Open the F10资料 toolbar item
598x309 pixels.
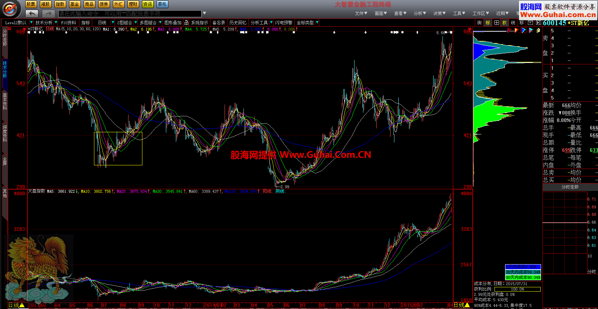coord(68,22)
